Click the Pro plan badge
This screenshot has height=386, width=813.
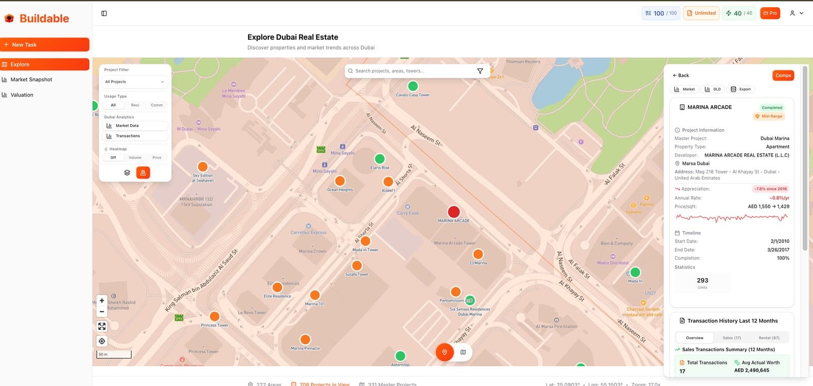(770, 13)
